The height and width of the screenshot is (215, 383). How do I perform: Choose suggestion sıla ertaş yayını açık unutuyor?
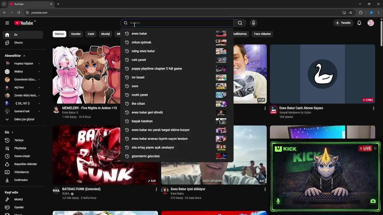click(177, 148)
